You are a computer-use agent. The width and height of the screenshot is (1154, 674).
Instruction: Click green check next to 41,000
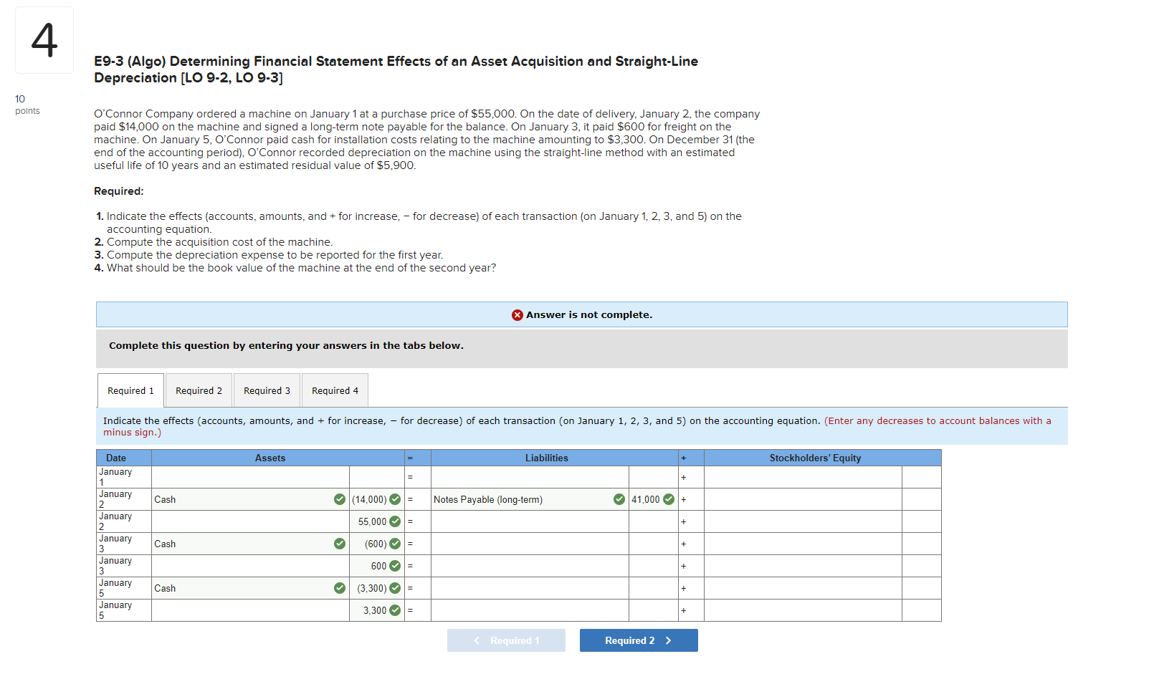click(x=669, y=499)
